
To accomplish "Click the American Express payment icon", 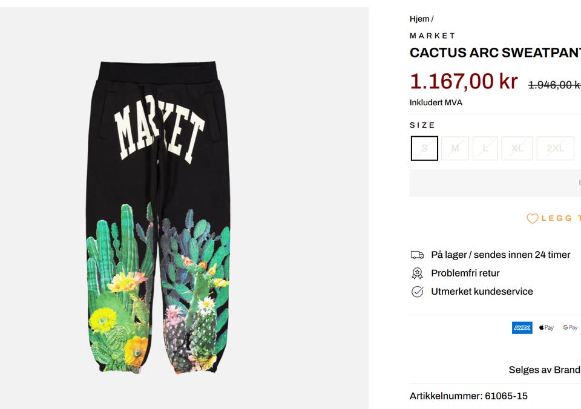I will click(522, 327).
